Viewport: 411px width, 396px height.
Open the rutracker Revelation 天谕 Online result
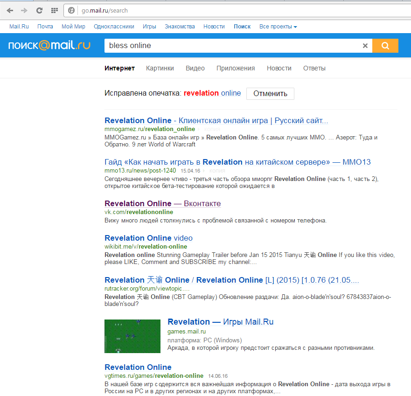coord(232,280)
